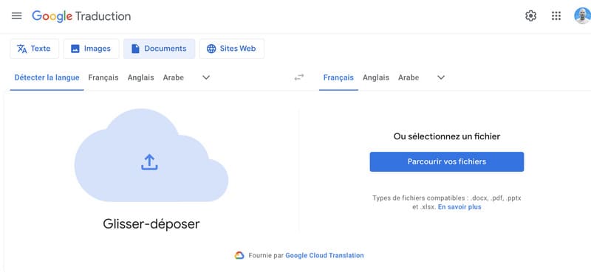This screenshot has height=272, width=591.
Task: Click the cloud upload icon
Action: tap(150, 161)
